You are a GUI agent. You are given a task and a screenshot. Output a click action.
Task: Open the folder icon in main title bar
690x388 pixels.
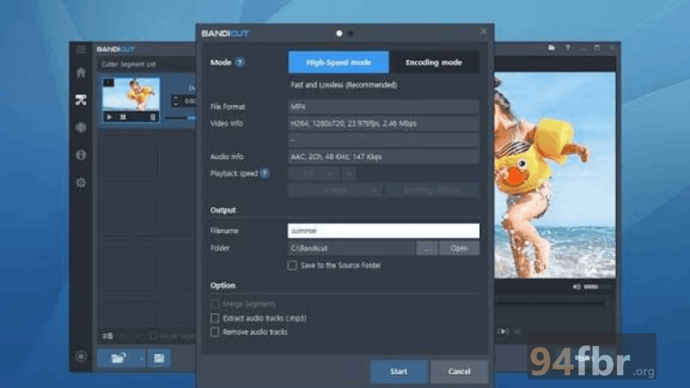coord(552,48)
